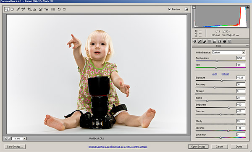This screenshot has width=252, height=152.
Task: Open the Camera Raw preferences dialog icon
Action: pyautogui.click(x=53, y=9)
